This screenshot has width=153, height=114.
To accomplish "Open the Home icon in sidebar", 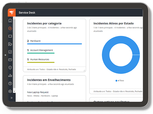I will point(10,21).
